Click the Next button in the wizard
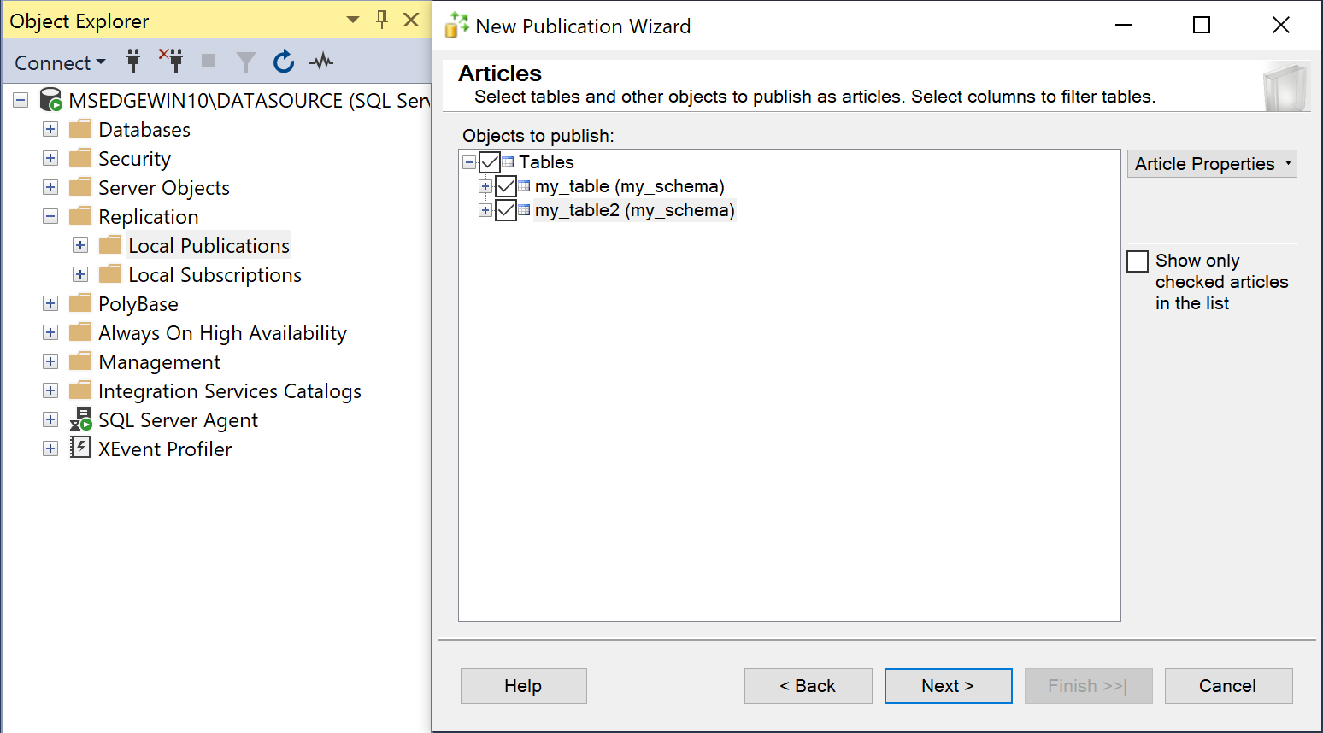 tap(948, 686)
